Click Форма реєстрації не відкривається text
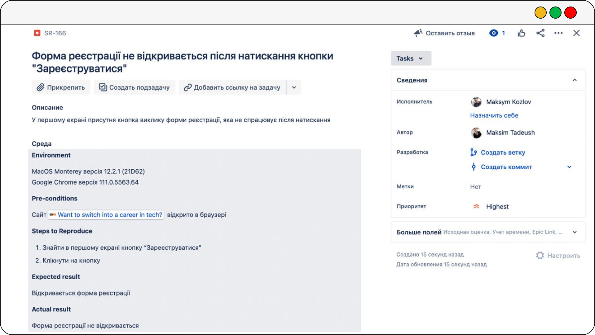 (85, 326)
